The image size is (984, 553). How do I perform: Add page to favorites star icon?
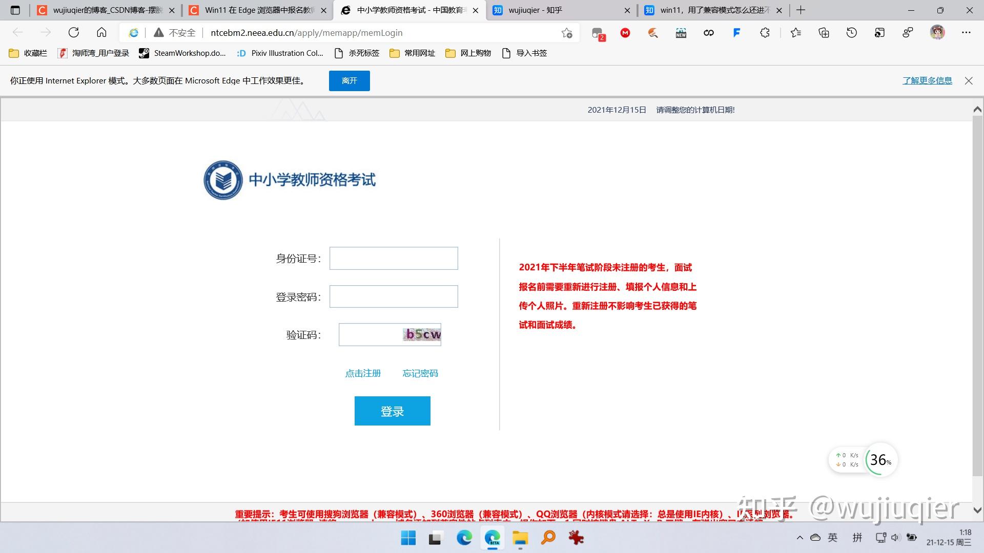pyautogui.click(x=566, y=33)
